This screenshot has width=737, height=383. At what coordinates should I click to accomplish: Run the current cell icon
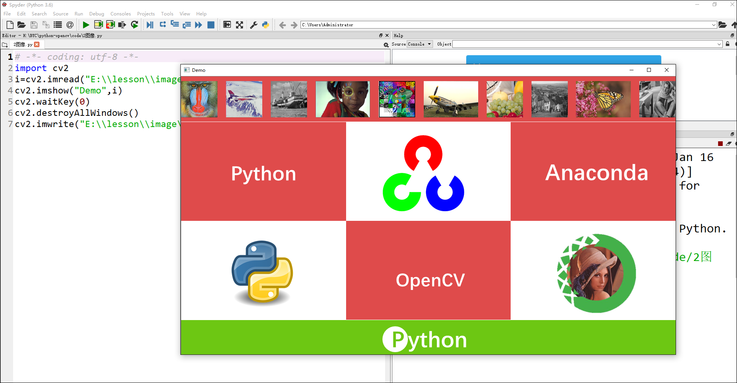[98, 25]
